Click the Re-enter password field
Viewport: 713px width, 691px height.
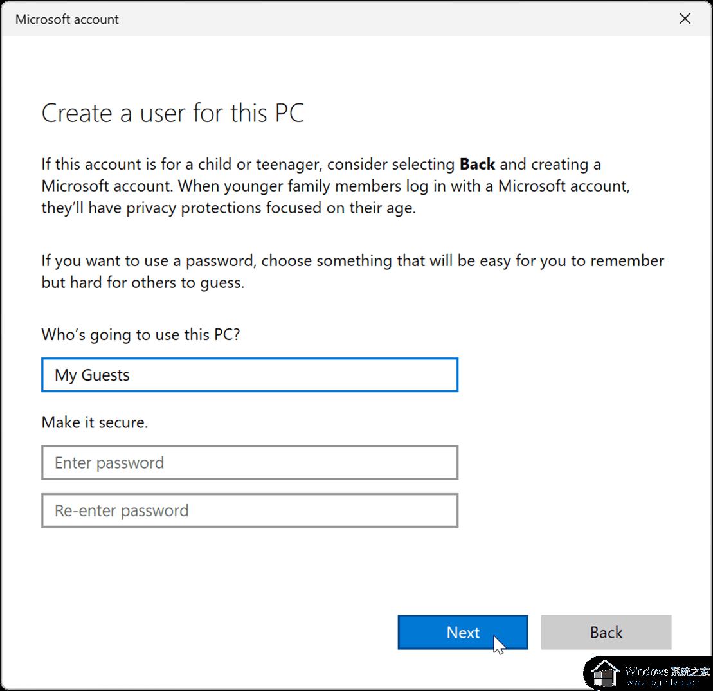249,510
